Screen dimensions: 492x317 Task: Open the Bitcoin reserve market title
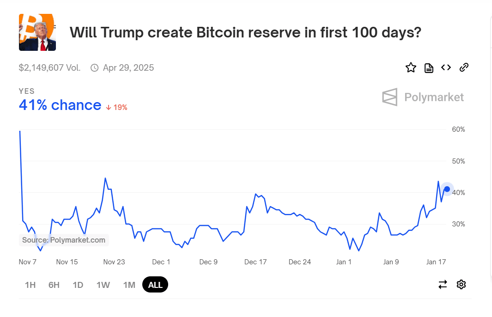click(x=245, y=32)
